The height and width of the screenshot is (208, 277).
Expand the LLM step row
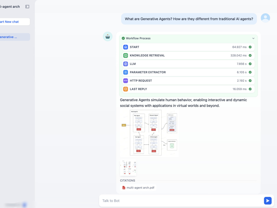tap(188, 64)
